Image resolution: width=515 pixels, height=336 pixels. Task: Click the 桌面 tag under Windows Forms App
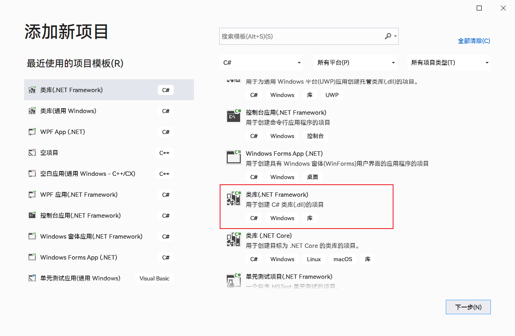(x=313, y=177)
